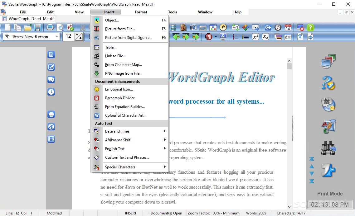Click the decrease indent green arrow icon
The height and width of the screenshot is (216, 355).
click(x=176, y=37)
